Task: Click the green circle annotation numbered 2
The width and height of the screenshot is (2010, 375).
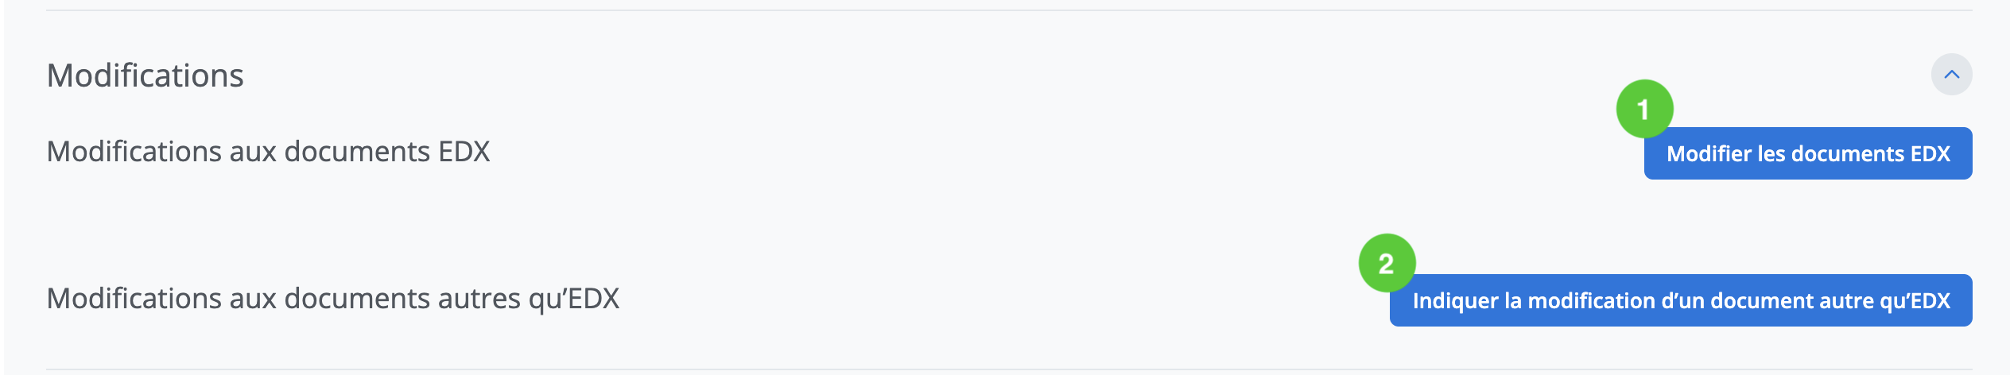Action: click(1387, 263)
